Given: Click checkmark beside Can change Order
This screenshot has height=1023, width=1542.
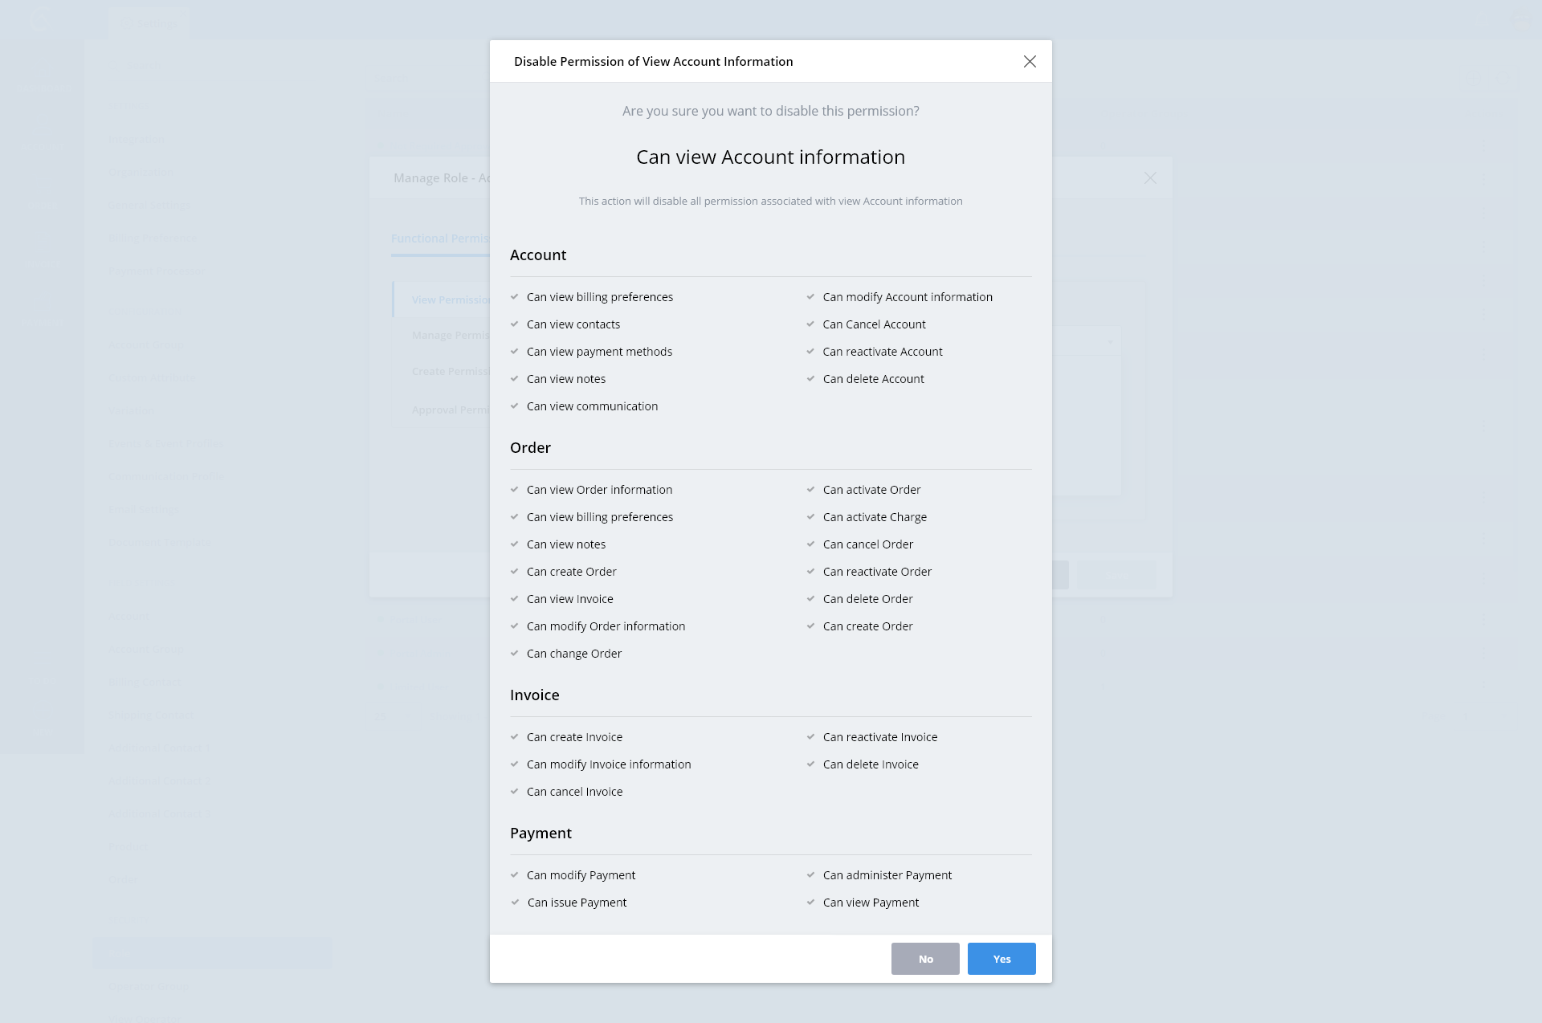Looking at the screenshot, I should 514,654.
